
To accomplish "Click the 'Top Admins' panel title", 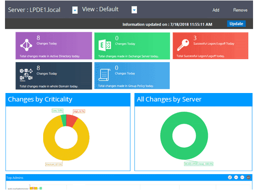I will point(15,178).
